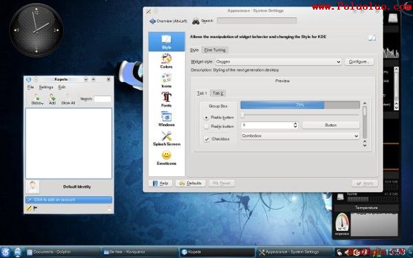Click the Kopete title bar up-arrow button
This screenshot has width=413, height=258.
[x=93, y=79]
